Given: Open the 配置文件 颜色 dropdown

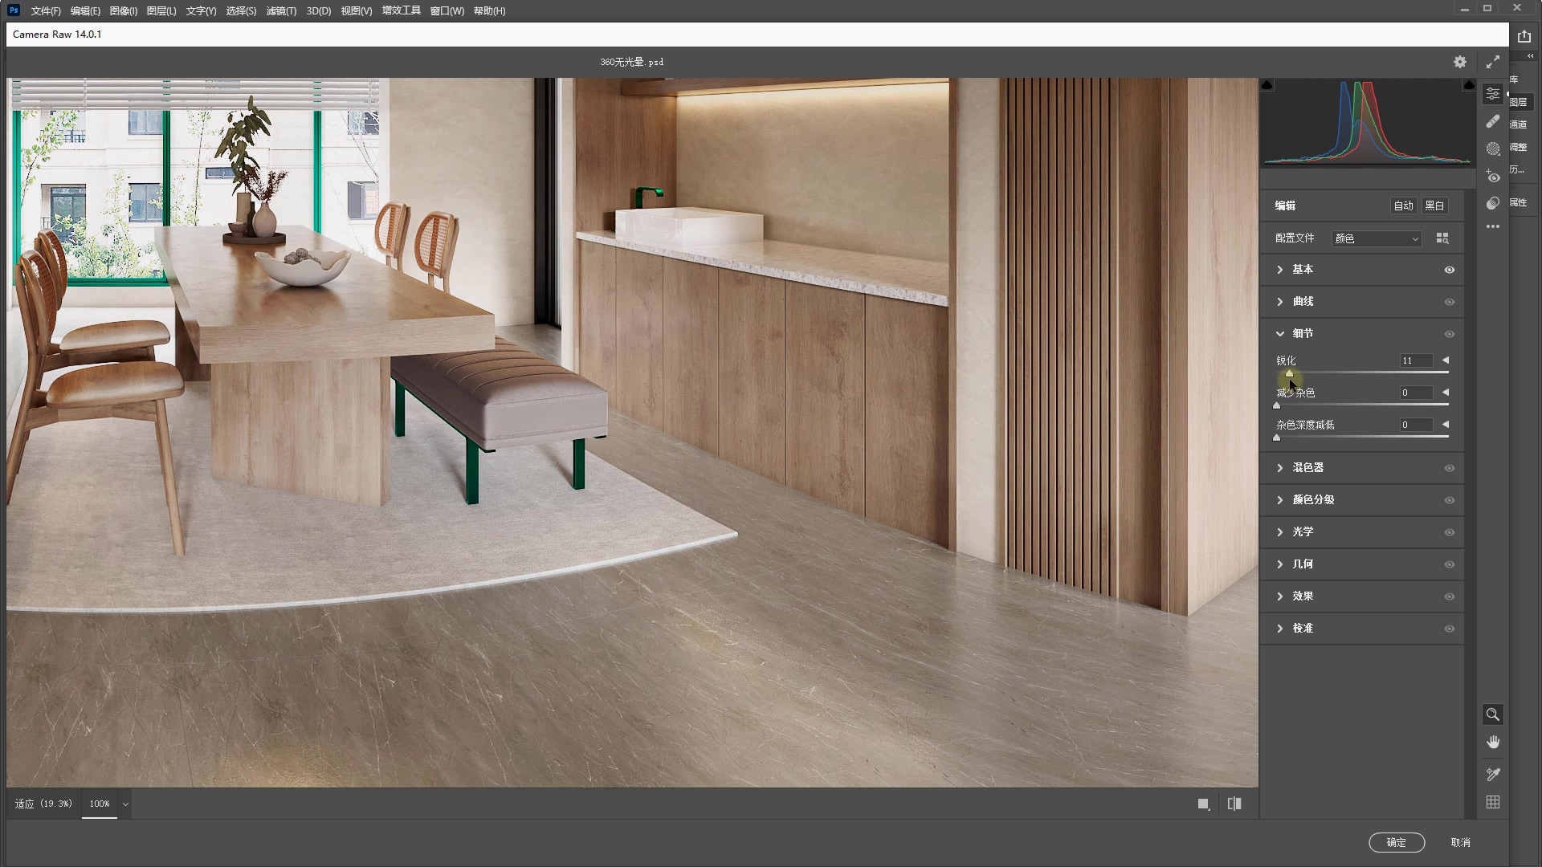Looking at the screenshot, I should pos(1377,238).
